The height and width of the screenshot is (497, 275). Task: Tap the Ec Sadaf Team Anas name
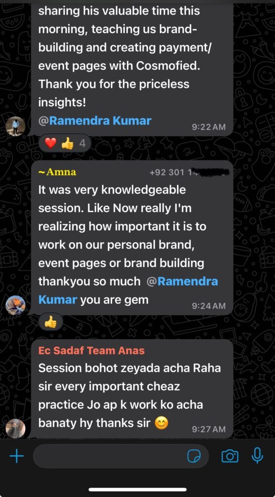click(x=92, y=350)
